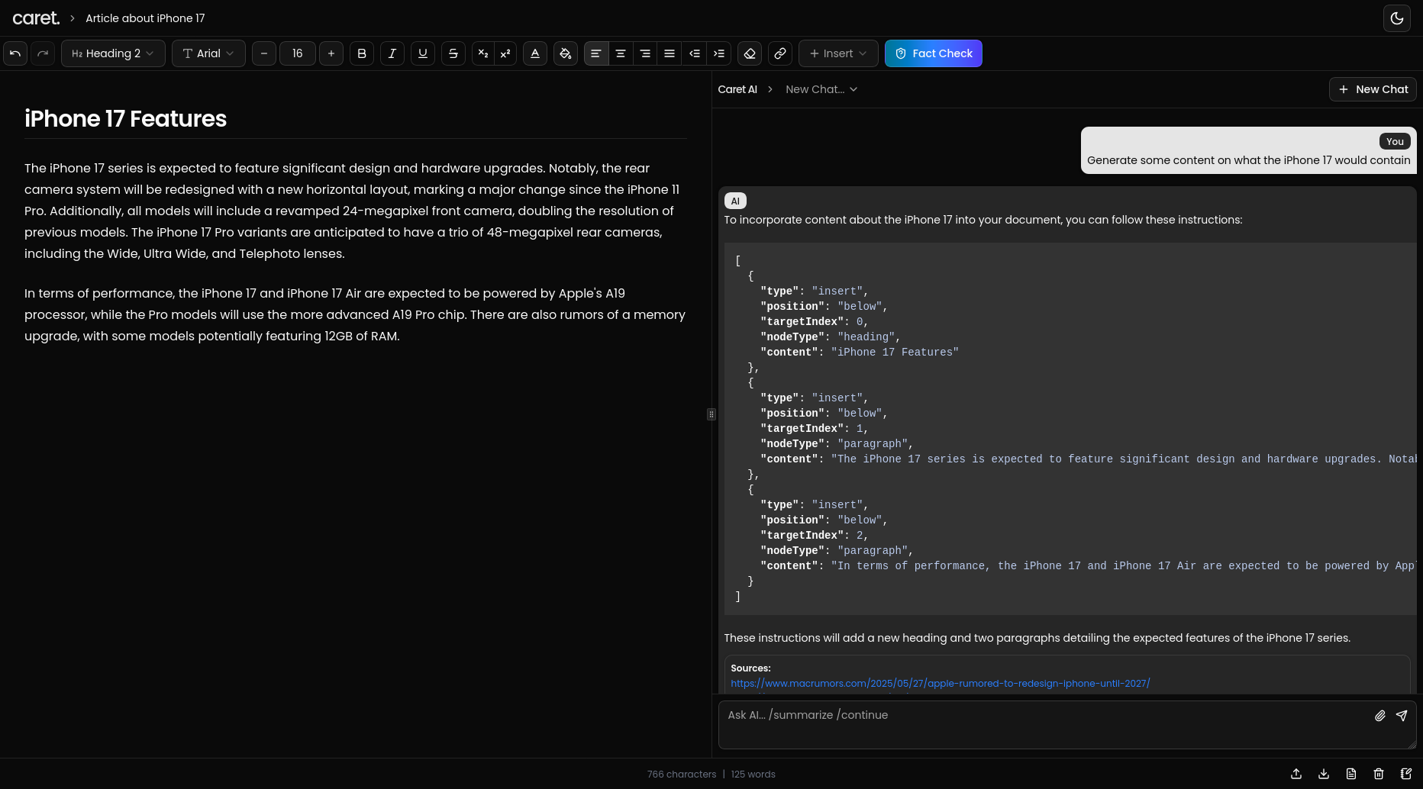This screenshot has height=789, width=1423.
Task: Click the undo arrow icon
Action: pyautogui.click(x=15, y=53)
